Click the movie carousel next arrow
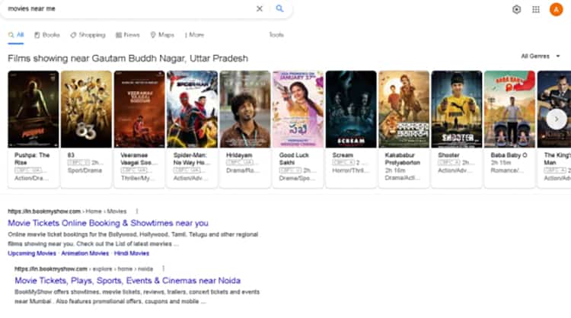Viewport: 571px width, 318px height. point(556,119)
